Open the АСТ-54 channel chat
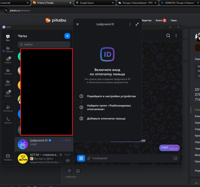Screen dimensions: 200x187 tap(44, 158)
